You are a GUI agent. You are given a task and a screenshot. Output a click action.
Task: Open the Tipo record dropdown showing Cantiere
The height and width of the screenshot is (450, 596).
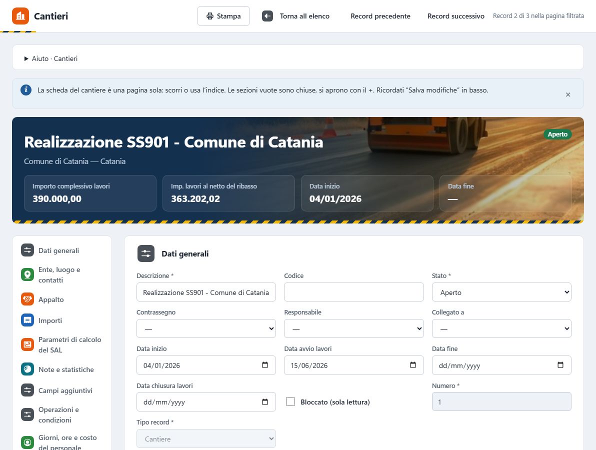click(206, 438)
